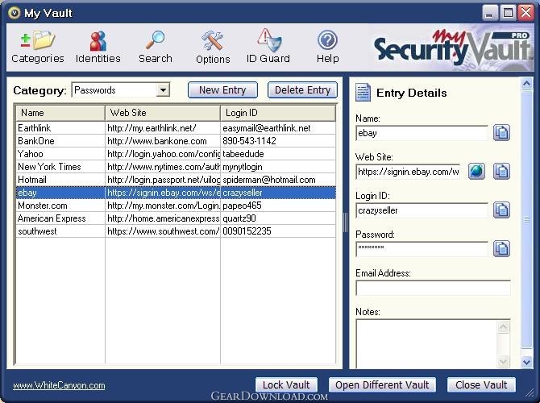Click the Entry Details document icon
Viewport: 540px width, 403px height.
click(x=363, y=93)
